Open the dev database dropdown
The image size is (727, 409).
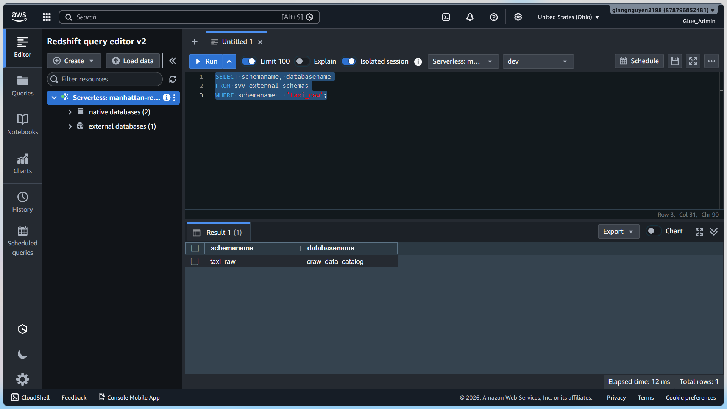tap(538, 61)
